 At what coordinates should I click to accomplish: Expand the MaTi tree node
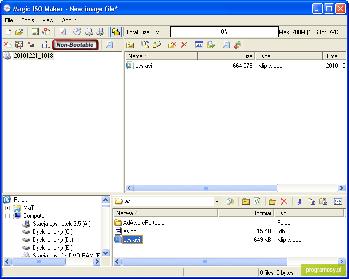coord(7,208)
